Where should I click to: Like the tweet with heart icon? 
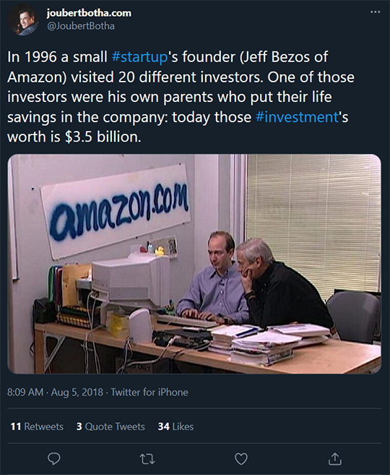pyautogui.click(x=241, y=459)
